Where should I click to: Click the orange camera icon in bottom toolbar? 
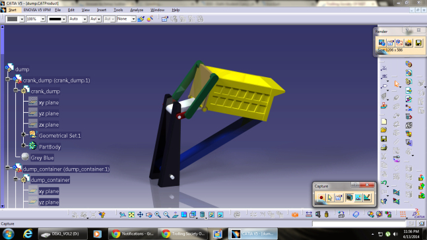point(295,215)
